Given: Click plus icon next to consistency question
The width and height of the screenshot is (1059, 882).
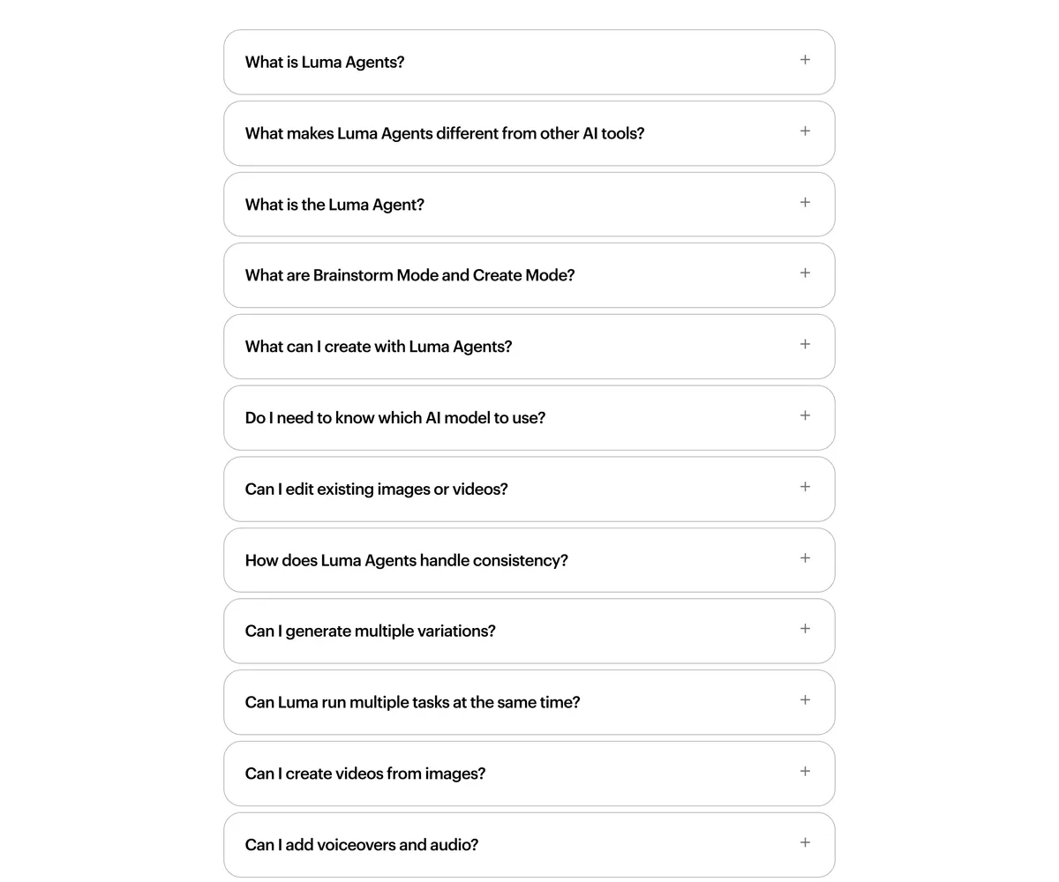Looking at the screenshot, I should [805, 558].
